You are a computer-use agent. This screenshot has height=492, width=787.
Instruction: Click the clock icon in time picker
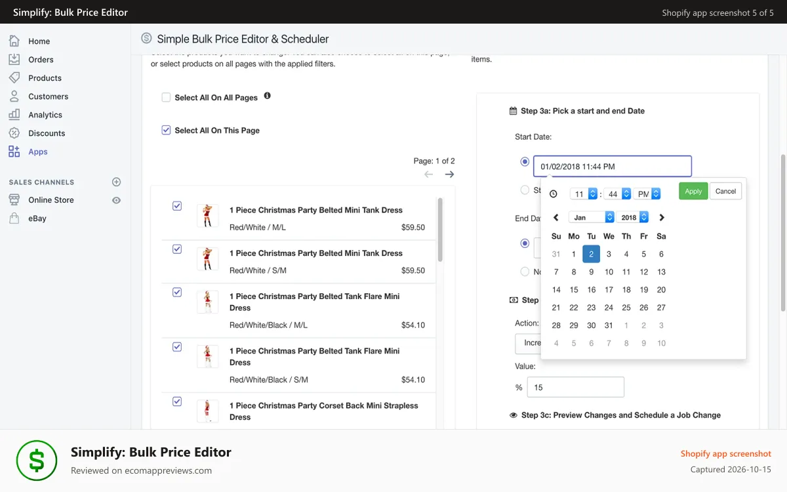tap(553, 194)
